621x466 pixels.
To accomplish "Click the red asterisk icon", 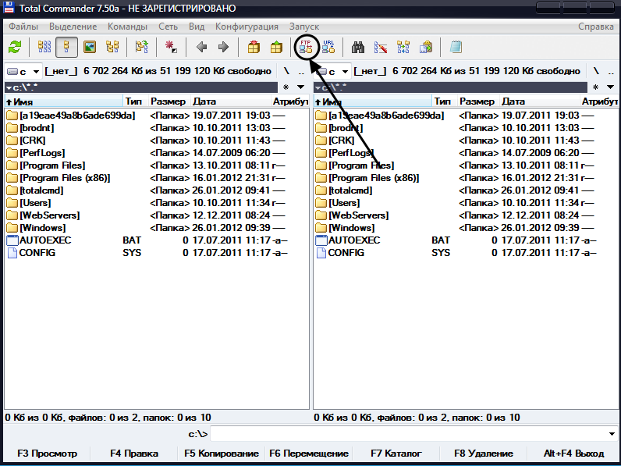I will [x=171, y=48].
